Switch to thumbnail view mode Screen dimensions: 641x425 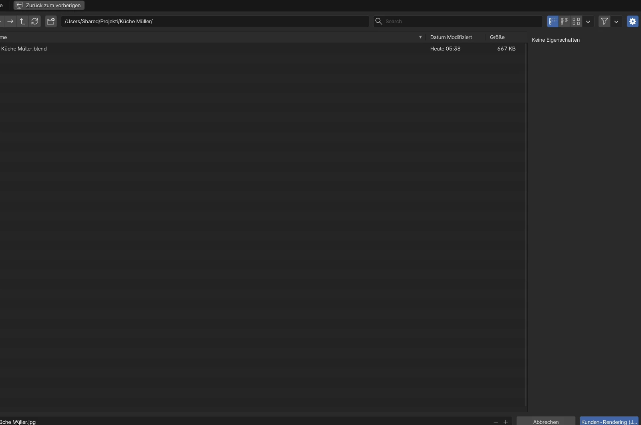(x=576, y=21)
